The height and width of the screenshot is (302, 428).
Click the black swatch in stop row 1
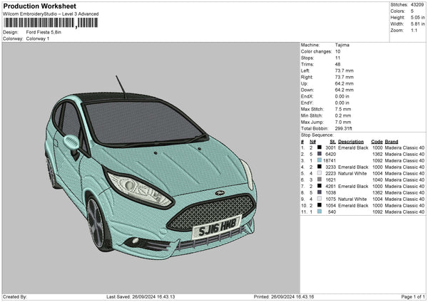pos(320,147)
